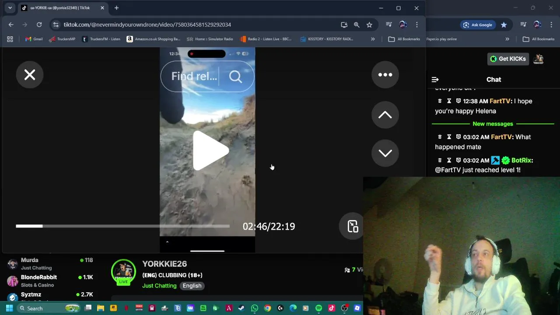Open WhatsApp from the taskbar
Viewport: 560px width, 315px height.
click(x=254, y=308)
